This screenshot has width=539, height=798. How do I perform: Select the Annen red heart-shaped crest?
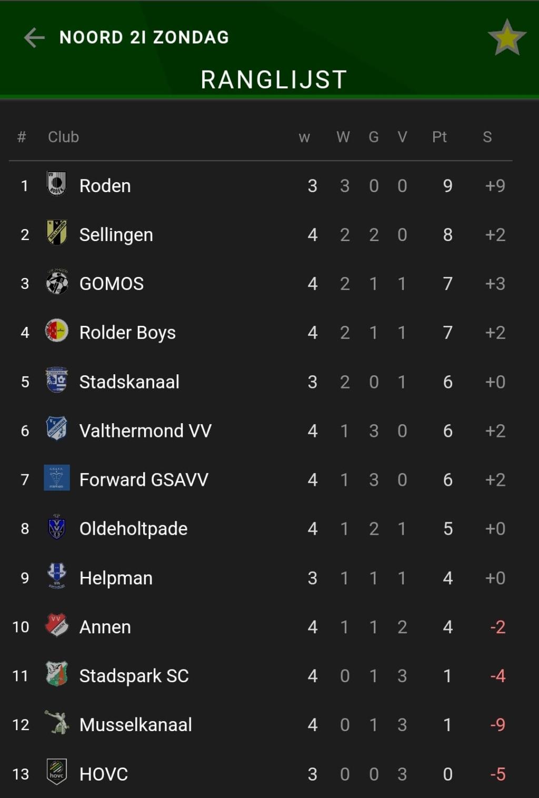coord(57,625)
